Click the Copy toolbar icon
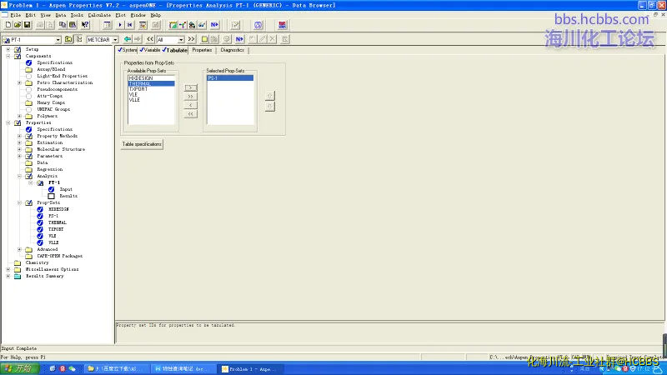The height and width of the screenshot is (375, 667). pos(63,25)
